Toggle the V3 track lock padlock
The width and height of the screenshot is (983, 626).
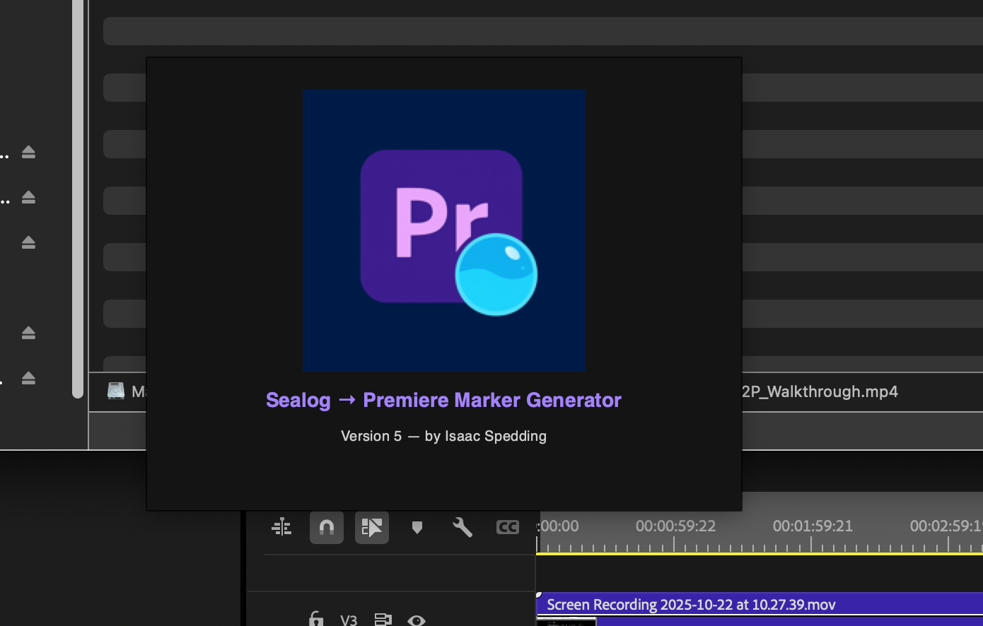tap(316, 619)
